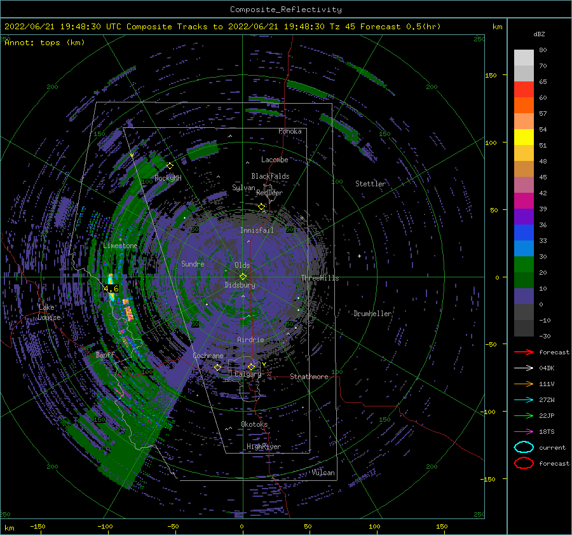Viewport: 572px width, 535px height.
Task: Click the green 22JP arrow icon
Action: tap(524, 415)
